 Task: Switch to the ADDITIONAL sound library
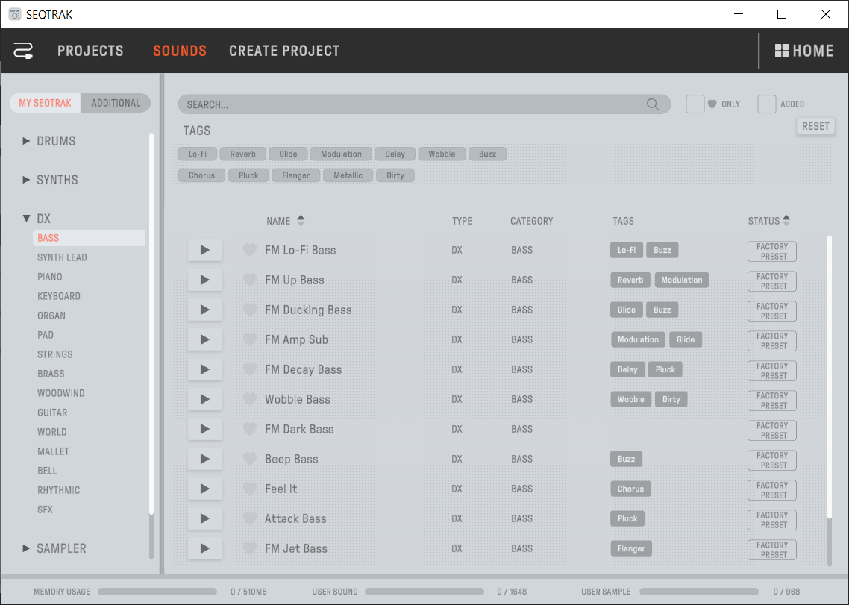tap(116, 103)
